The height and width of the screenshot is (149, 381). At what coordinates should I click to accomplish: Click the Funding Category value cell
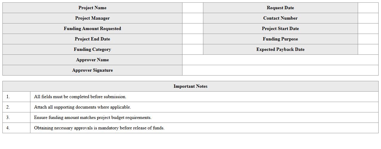(193, 49)
